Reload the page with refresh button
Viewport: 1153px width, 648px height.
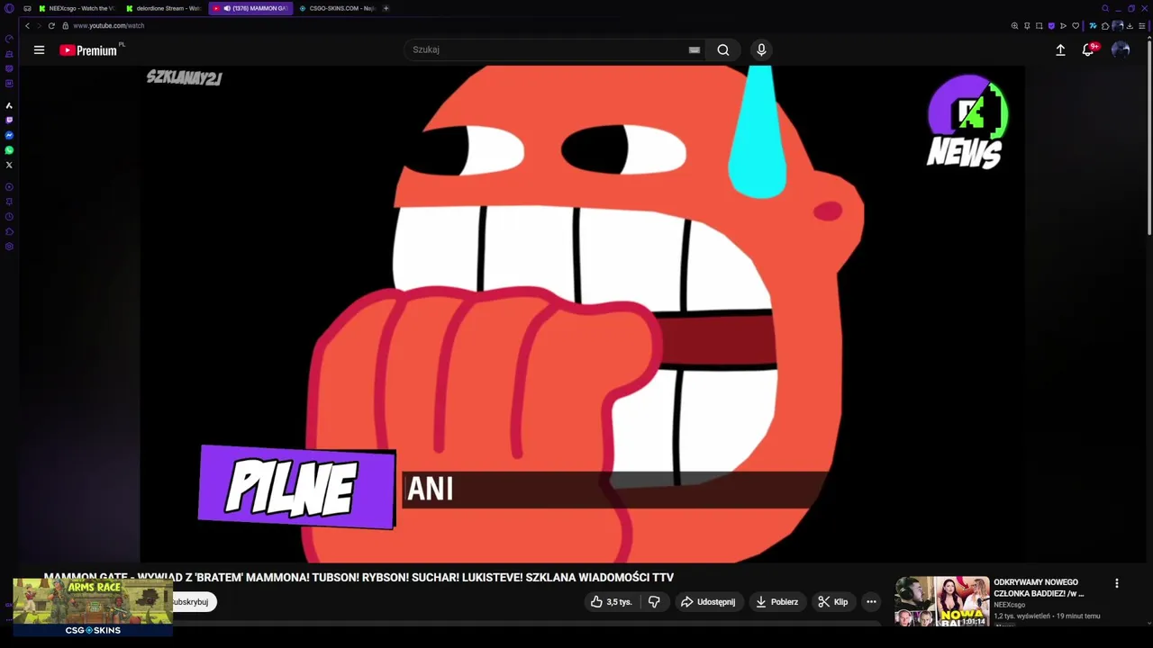click(x=51, y=25)
